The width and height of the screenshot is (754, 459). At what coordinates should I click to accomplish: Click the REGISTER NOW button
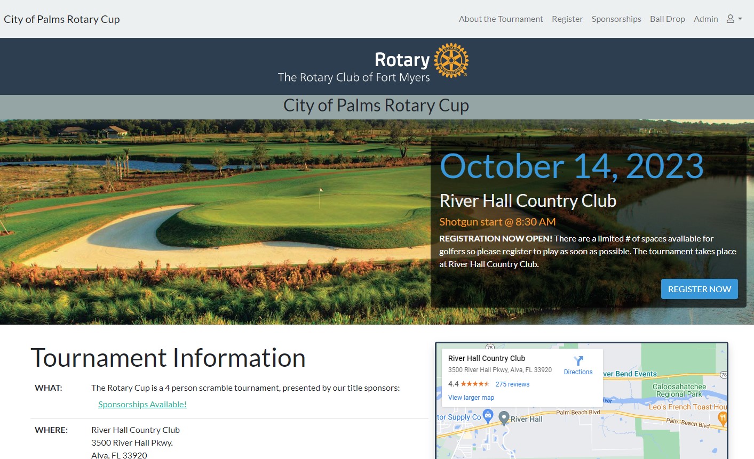[699, 289]
